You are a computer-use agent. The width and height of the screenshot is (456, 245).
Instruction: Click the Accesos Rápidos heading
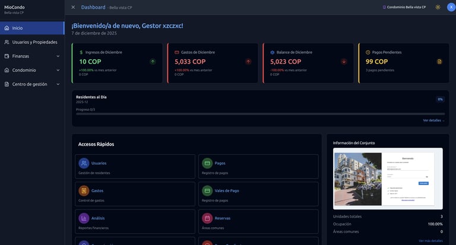96,144
